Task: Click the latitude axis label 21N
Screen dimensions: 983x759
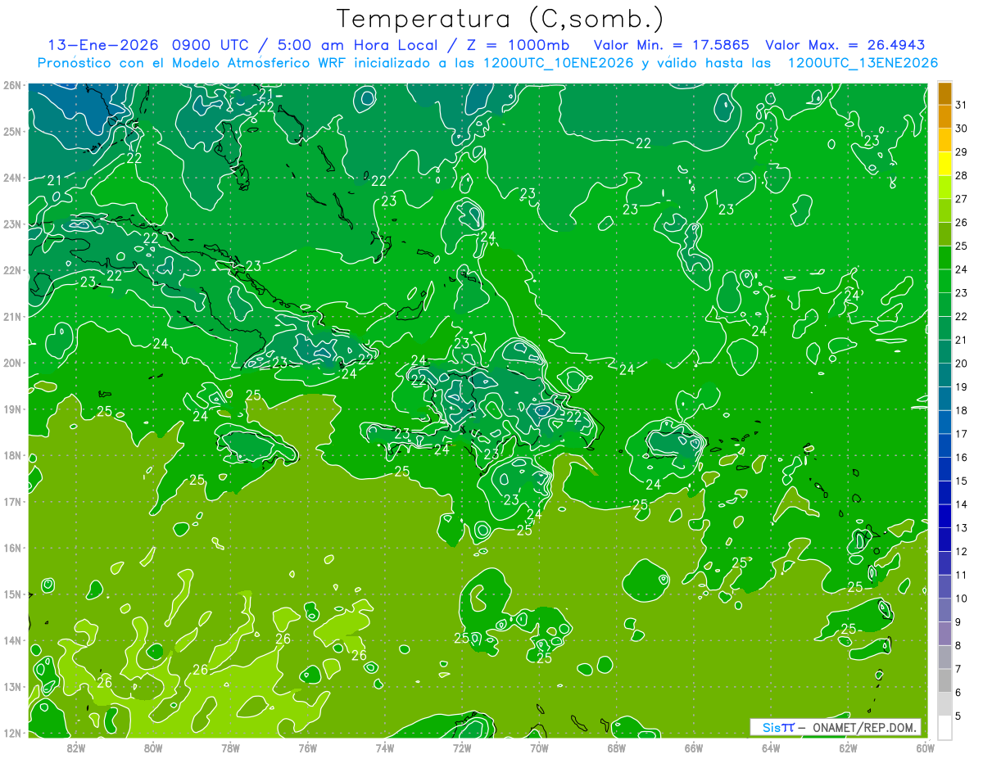Action: point(11,316)
